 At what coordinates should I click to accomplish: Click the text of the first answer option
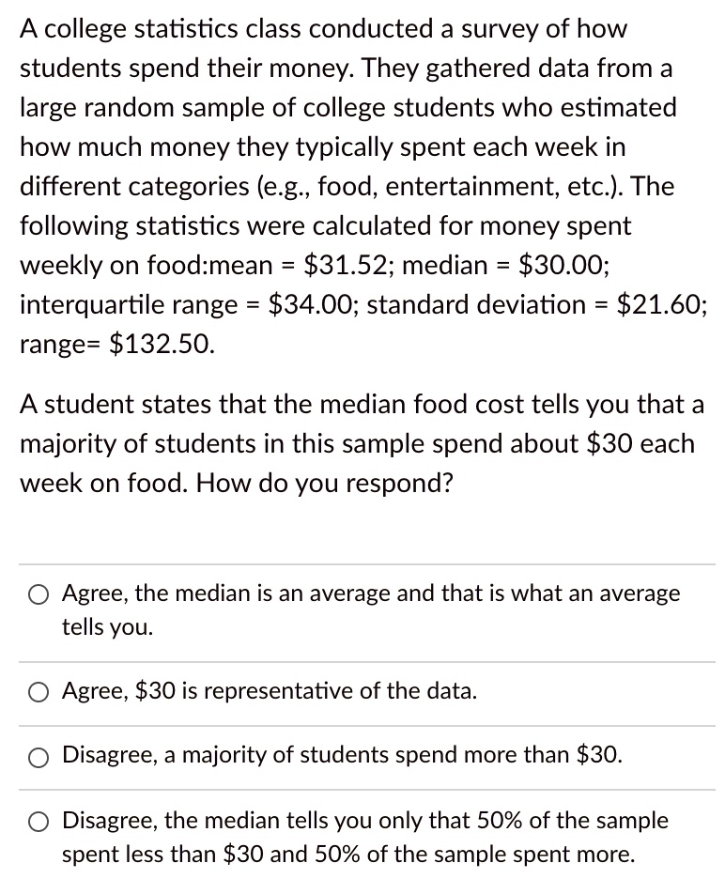(371, 593)
